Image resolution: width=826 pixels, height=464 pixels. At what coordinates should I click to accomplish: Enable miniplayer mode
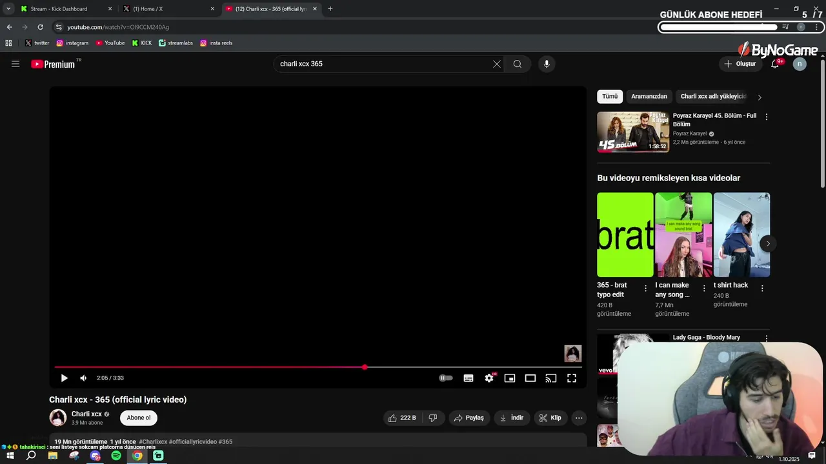click(x=510, y=378)
